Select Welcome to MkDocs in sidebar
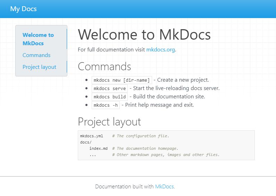The height and width of the screenshot is (196, 276). (x=38, y=39)
